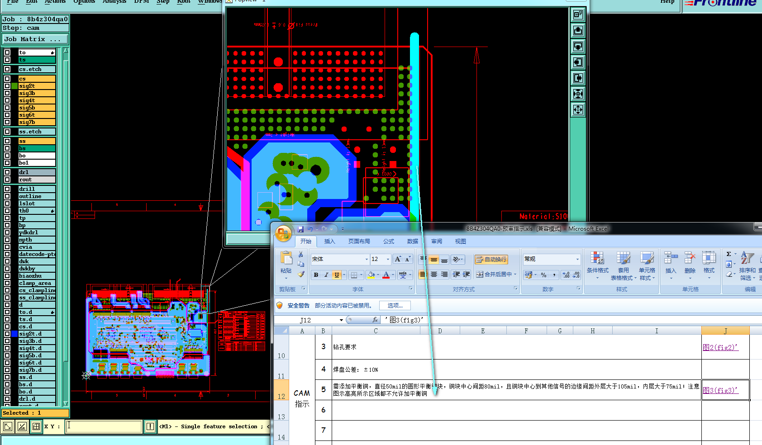Toggle the checkbox for layer sig2t

click(x=7, y=86)
